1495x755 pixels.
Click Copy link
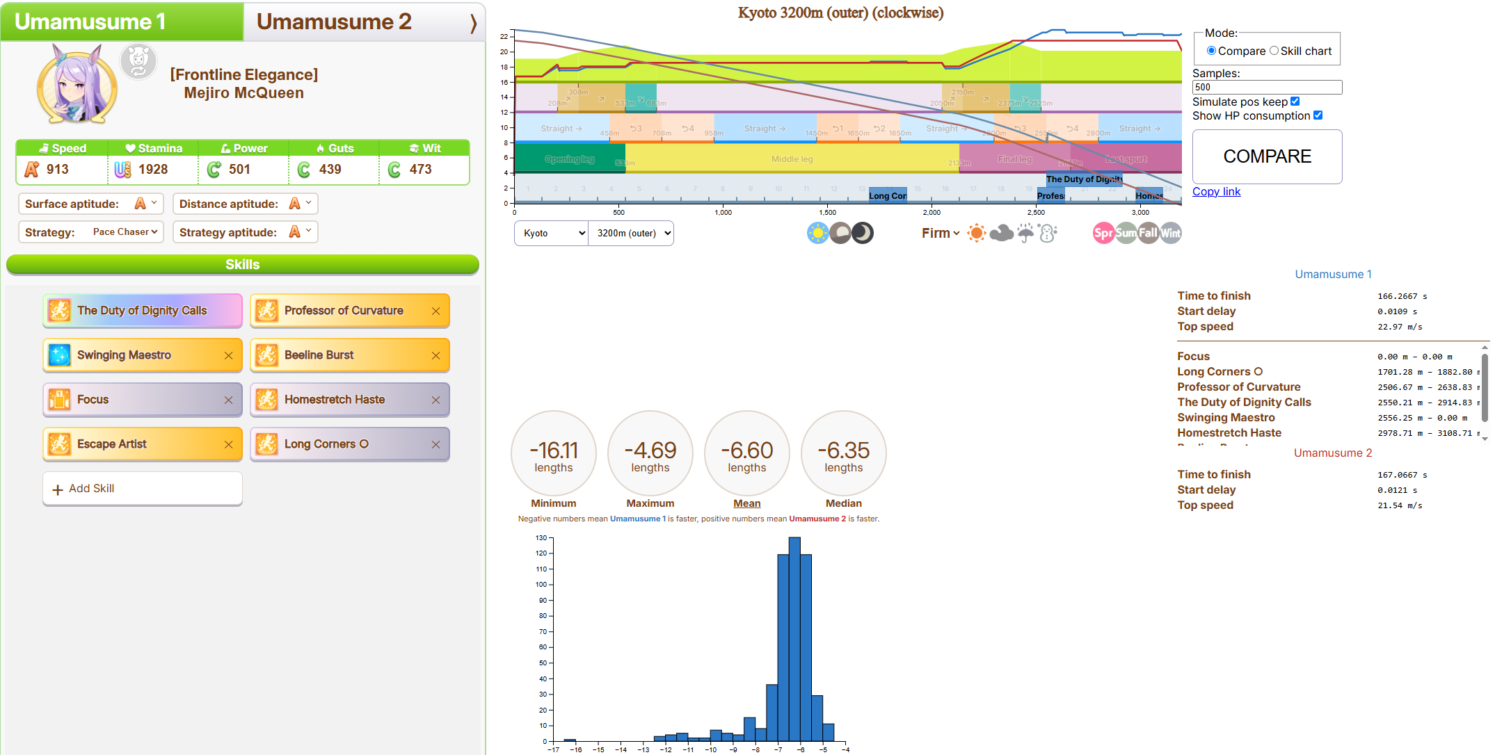[x=1216, y=191]
